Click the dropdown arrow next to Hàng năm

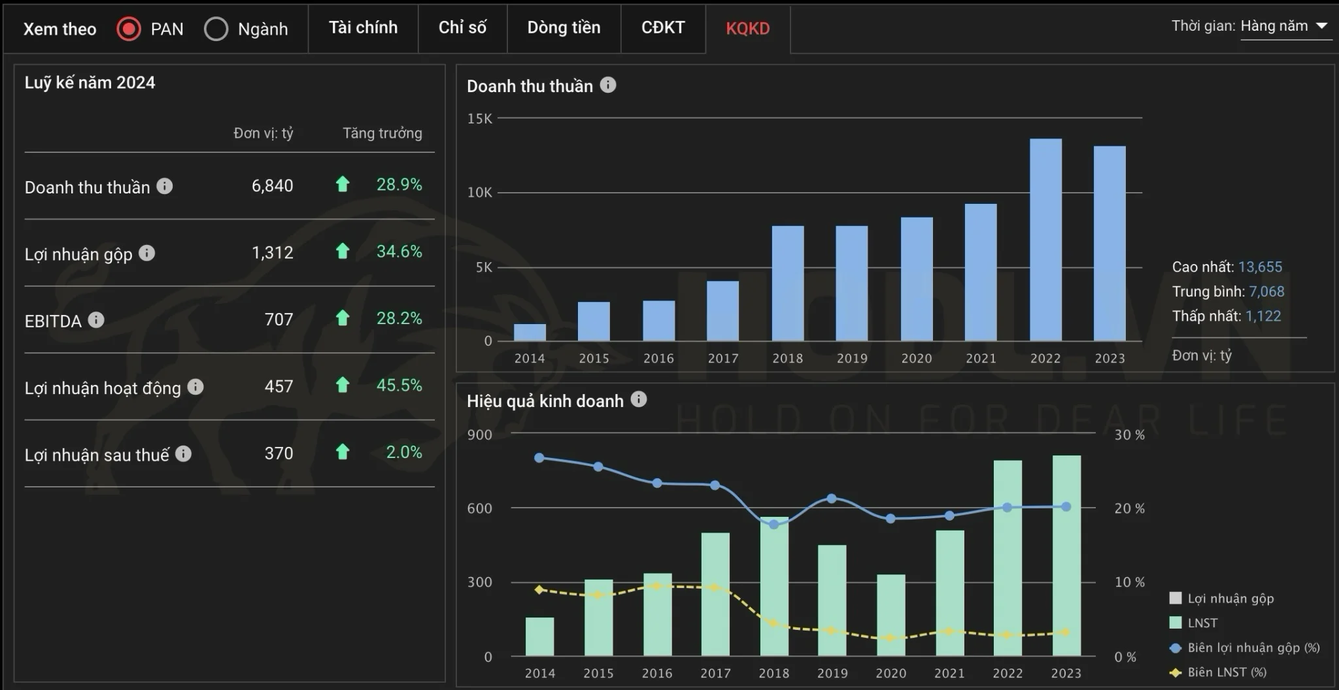tap(1321, 26)
